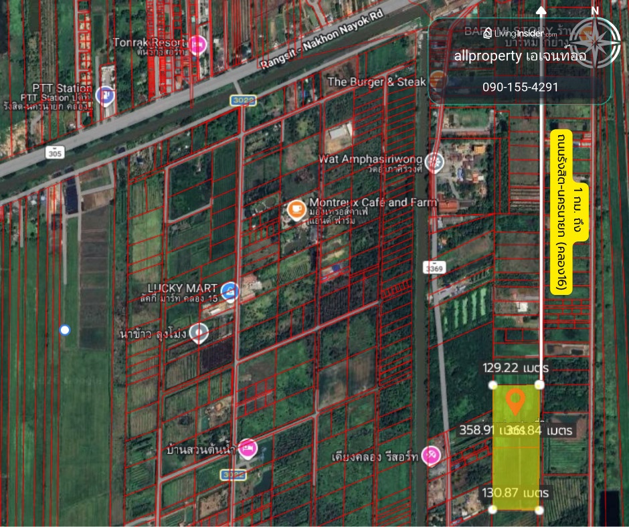
Task: Select the เคียงคลอง รีสอร์ท pink pin
Action: (431, 455)
